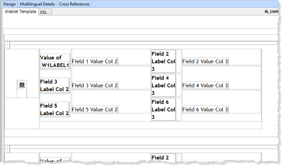
Task: Click the Field 5 Value Col 2 field
Action: pos(95,109)
